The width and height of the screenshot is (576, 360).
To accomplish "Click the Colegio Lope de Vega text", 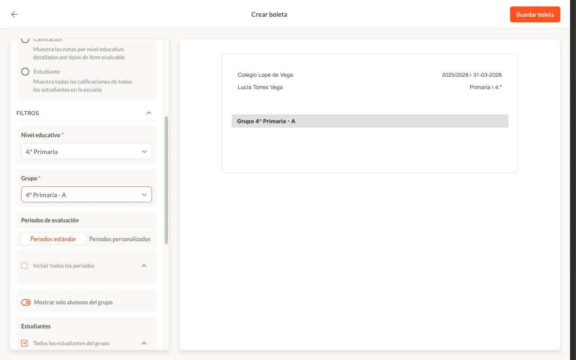I will pyautogui.click(x=265, y=75).
